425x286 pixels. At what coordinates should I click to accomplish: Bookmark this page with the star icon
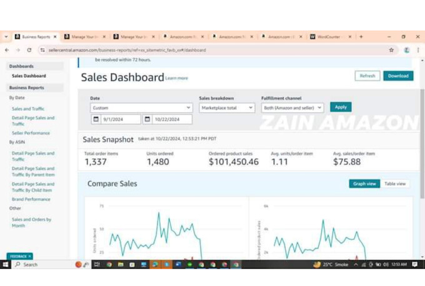391,50
